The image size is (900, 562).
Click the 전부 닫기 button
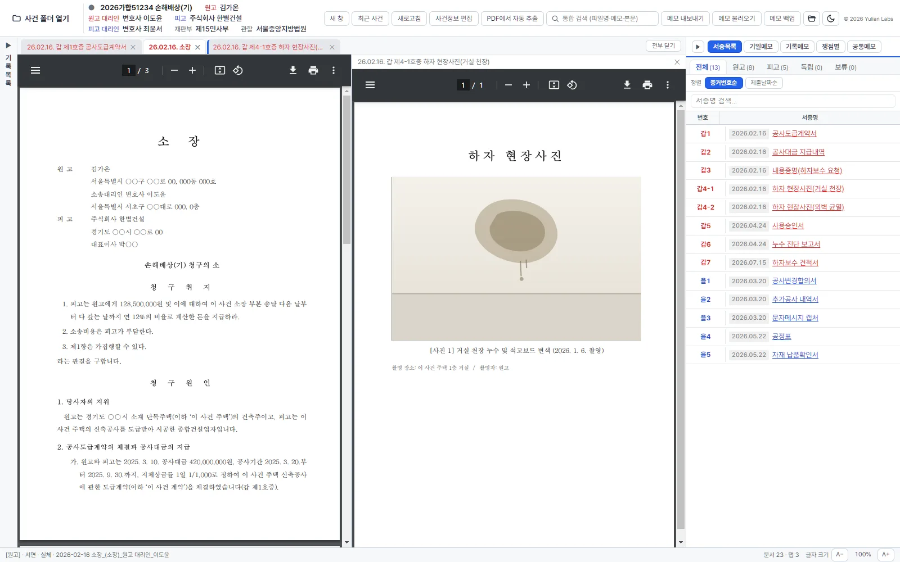point(663,46)
